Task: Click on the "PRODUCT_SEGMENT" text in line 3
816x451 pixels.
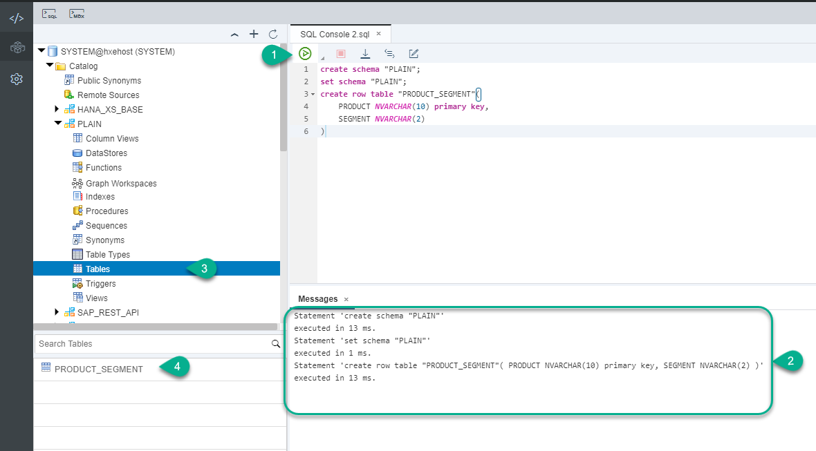Action: click(x=436, y=94)
